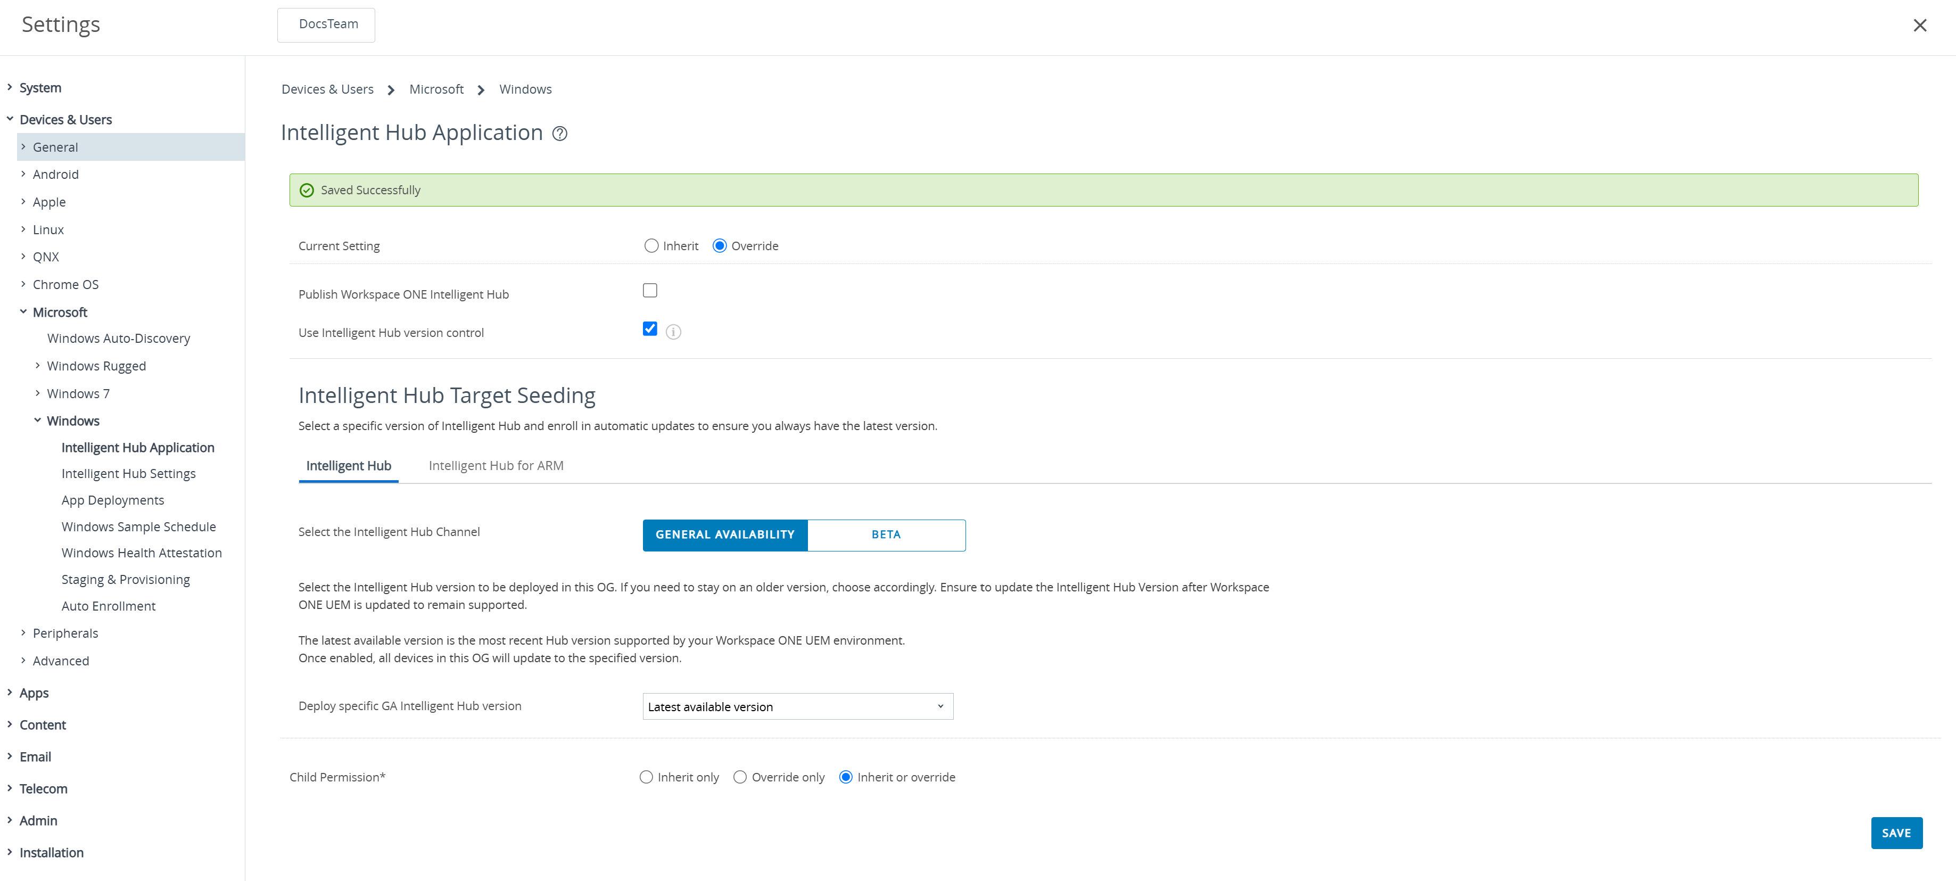
Task: Switch to Intelligent Hub for ARM tab
Action: 496,466
